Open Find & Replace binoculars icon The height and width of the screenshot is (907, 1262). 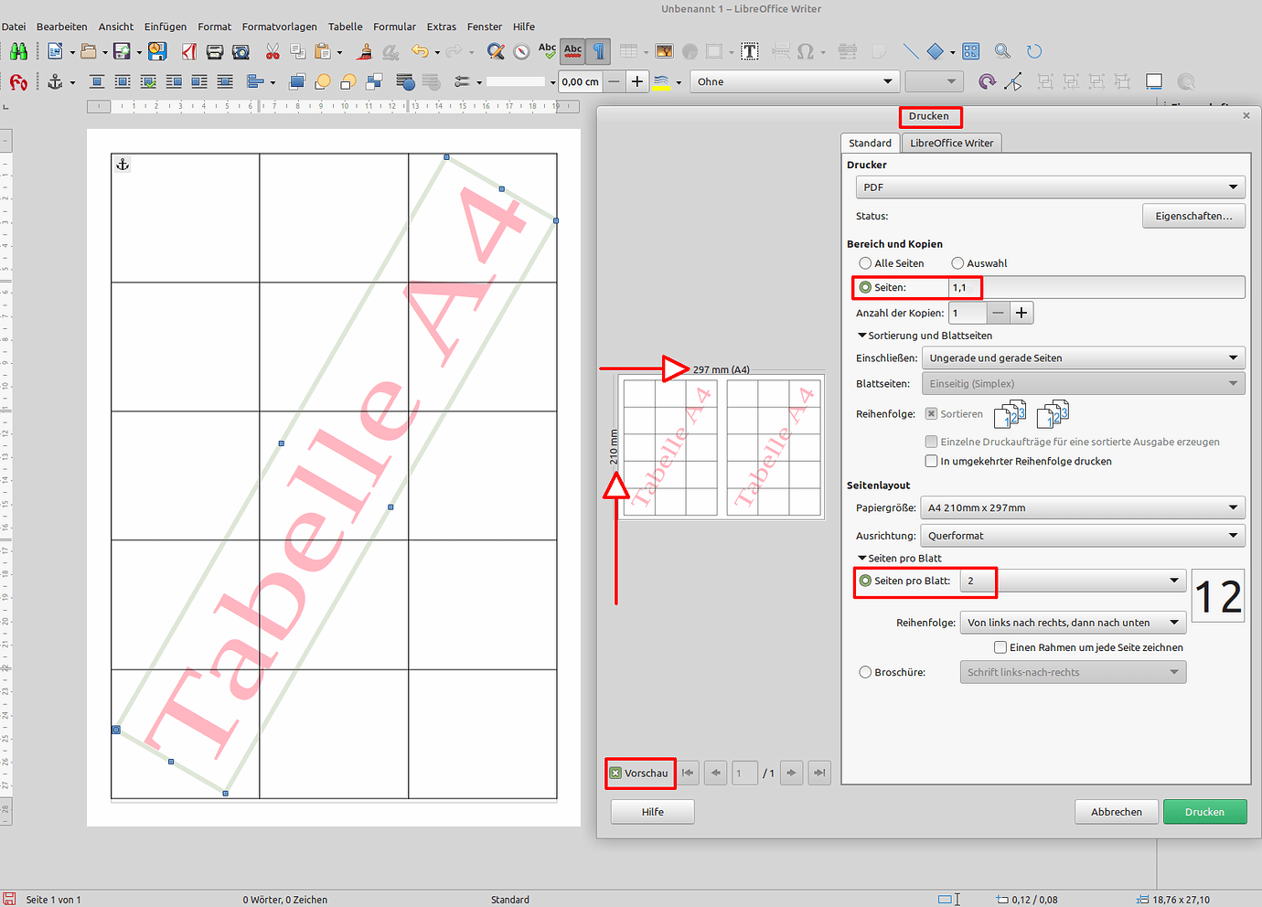18,51
